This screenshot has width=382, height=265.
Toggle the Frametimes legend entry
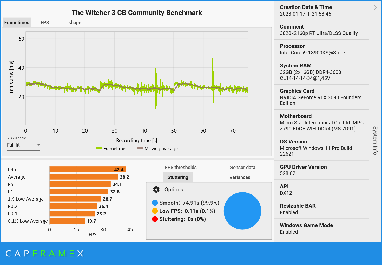111,149
